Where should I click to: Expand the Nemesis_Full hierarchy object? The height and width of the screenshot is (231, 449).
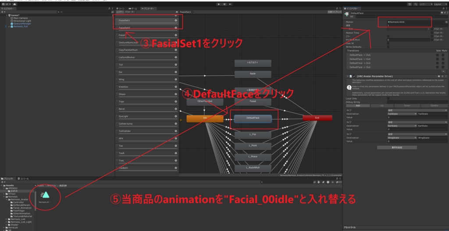pos(9,26)
